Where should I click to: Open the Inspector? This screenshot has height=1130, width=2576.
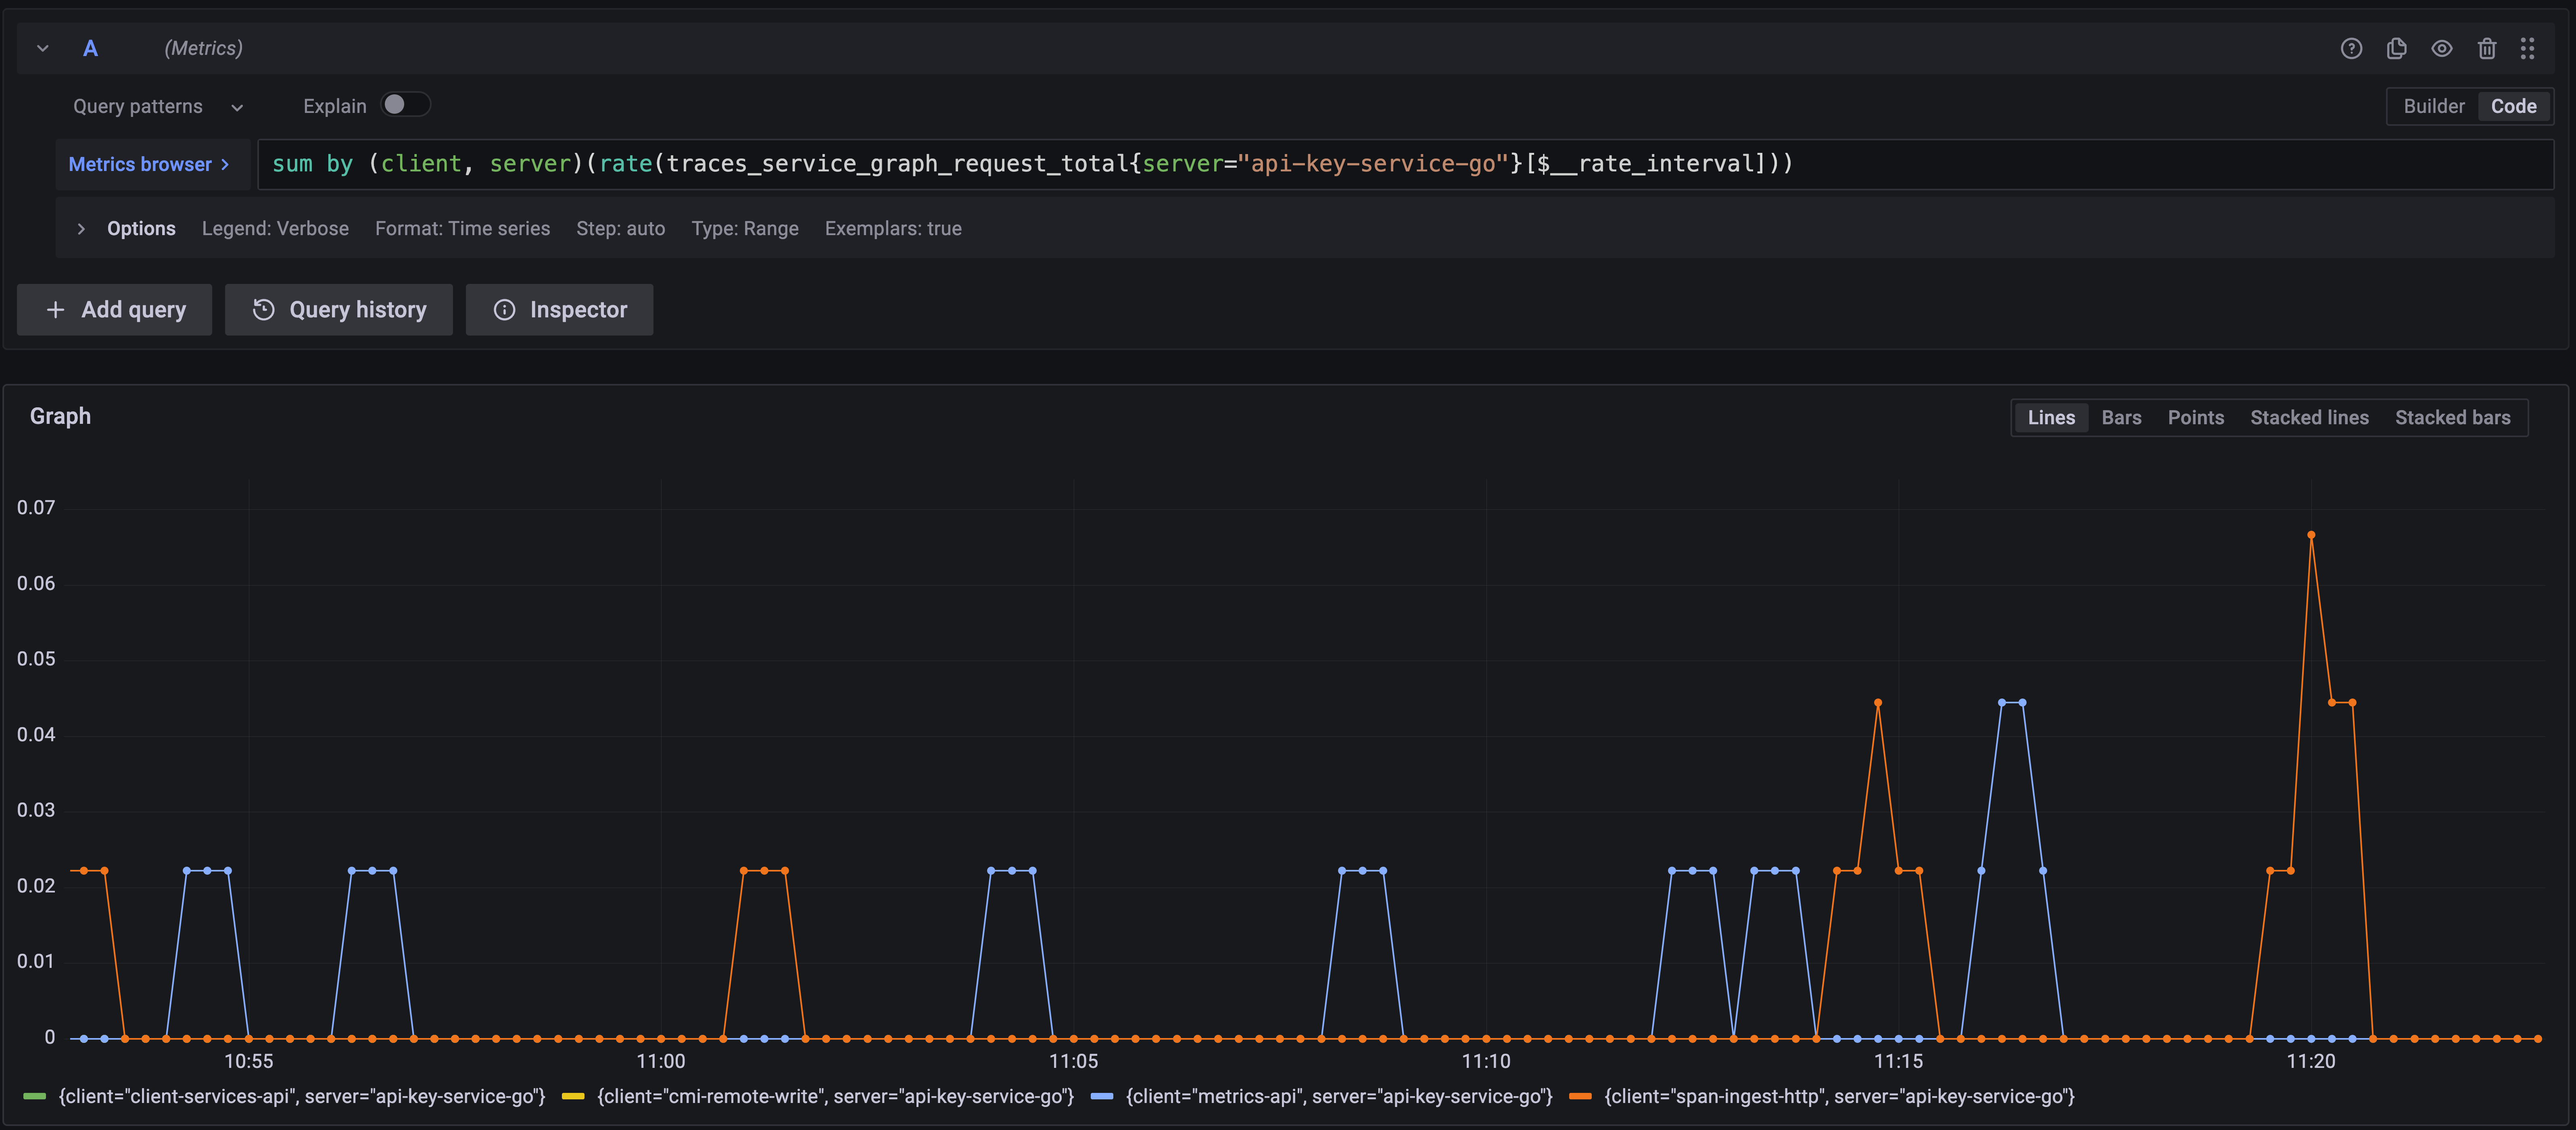559,310
